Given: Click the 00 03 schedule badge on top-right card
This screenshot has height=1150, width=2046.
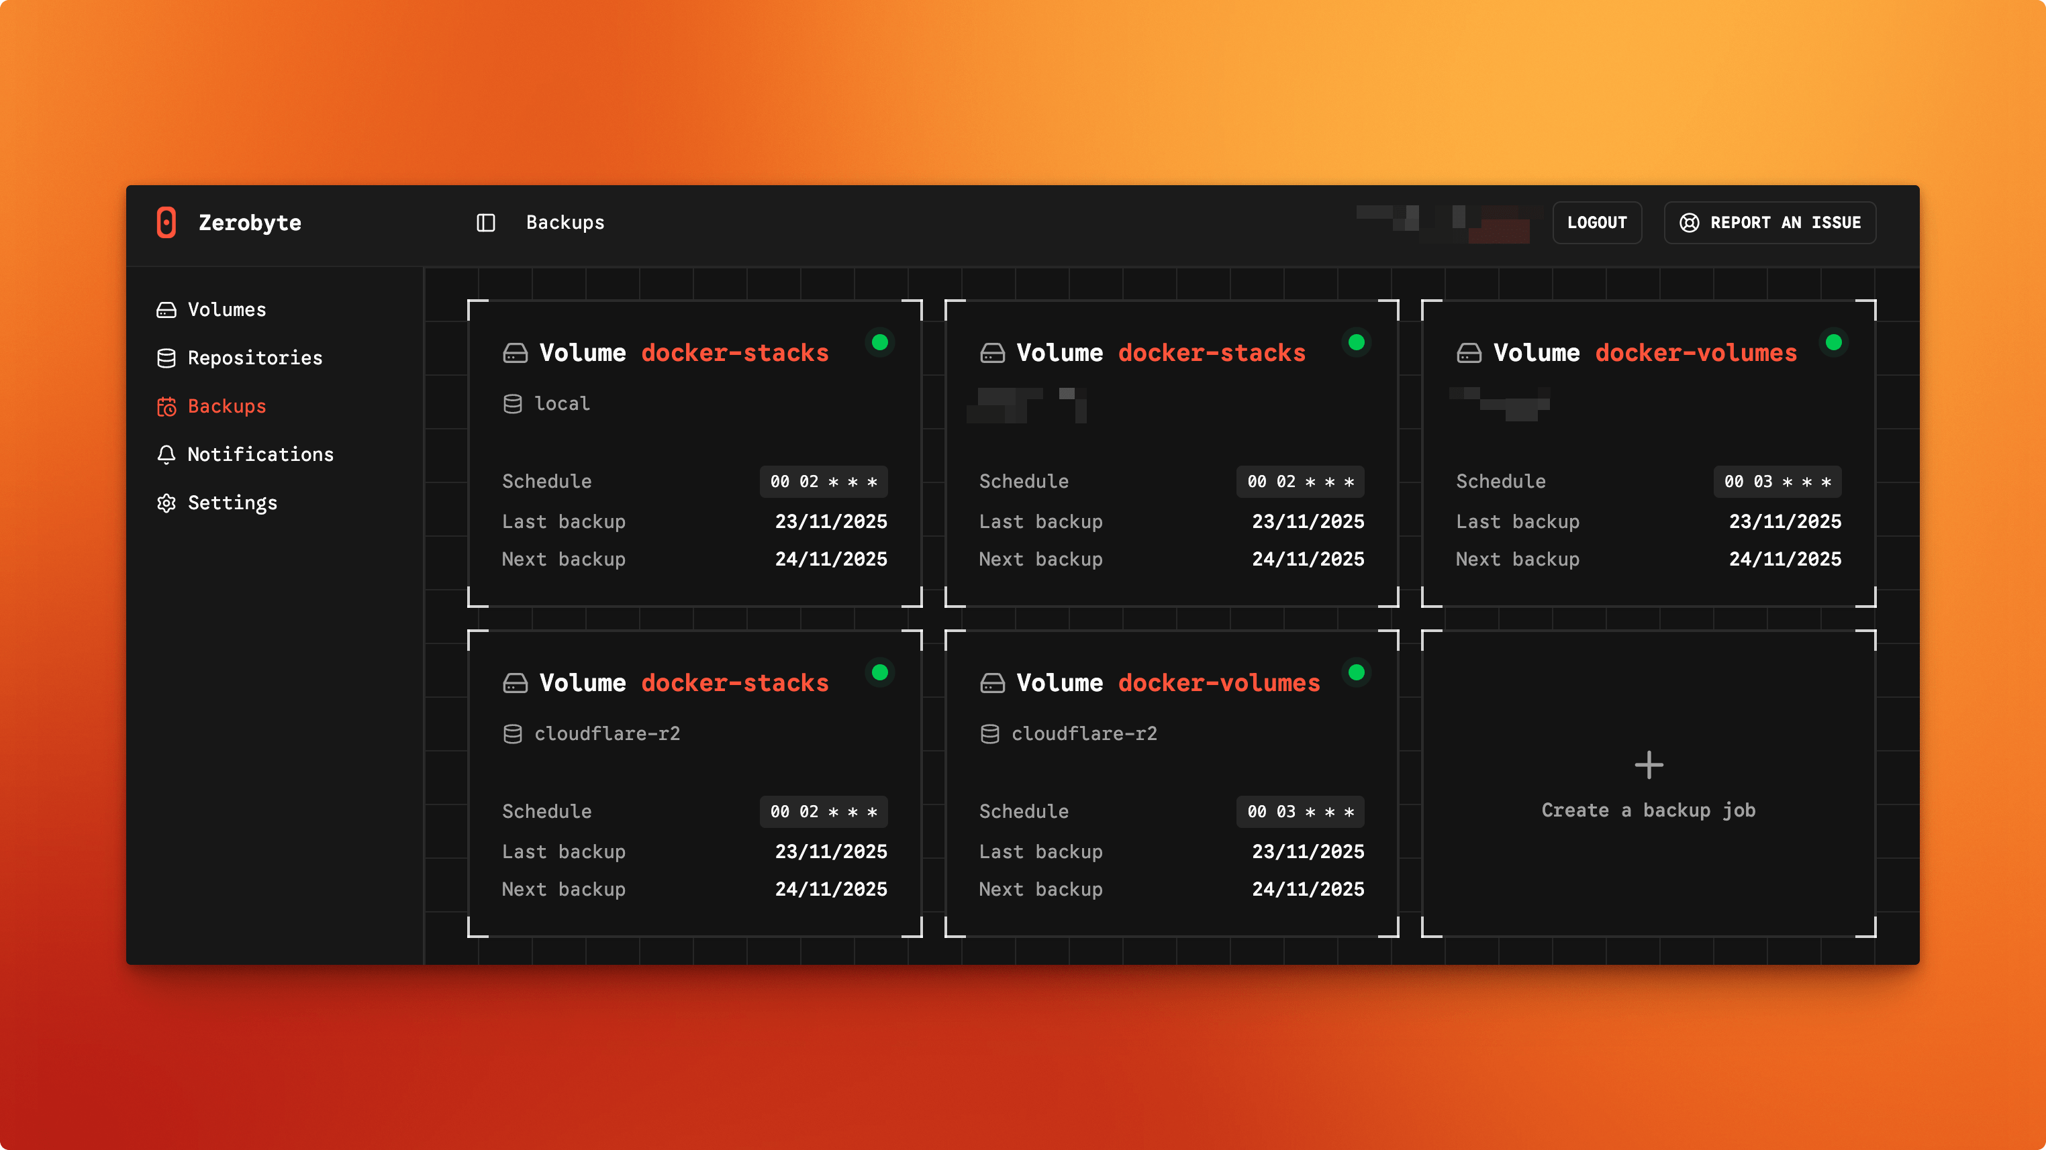Looking at the screenshot, I should (1777, 482).
